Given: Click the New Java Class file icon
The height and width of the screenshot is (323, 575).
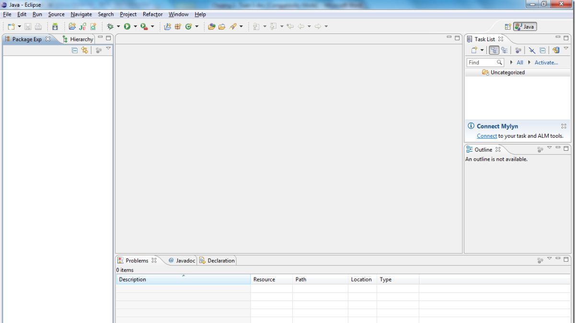Looking at the screenshot, I should point(93,27).
